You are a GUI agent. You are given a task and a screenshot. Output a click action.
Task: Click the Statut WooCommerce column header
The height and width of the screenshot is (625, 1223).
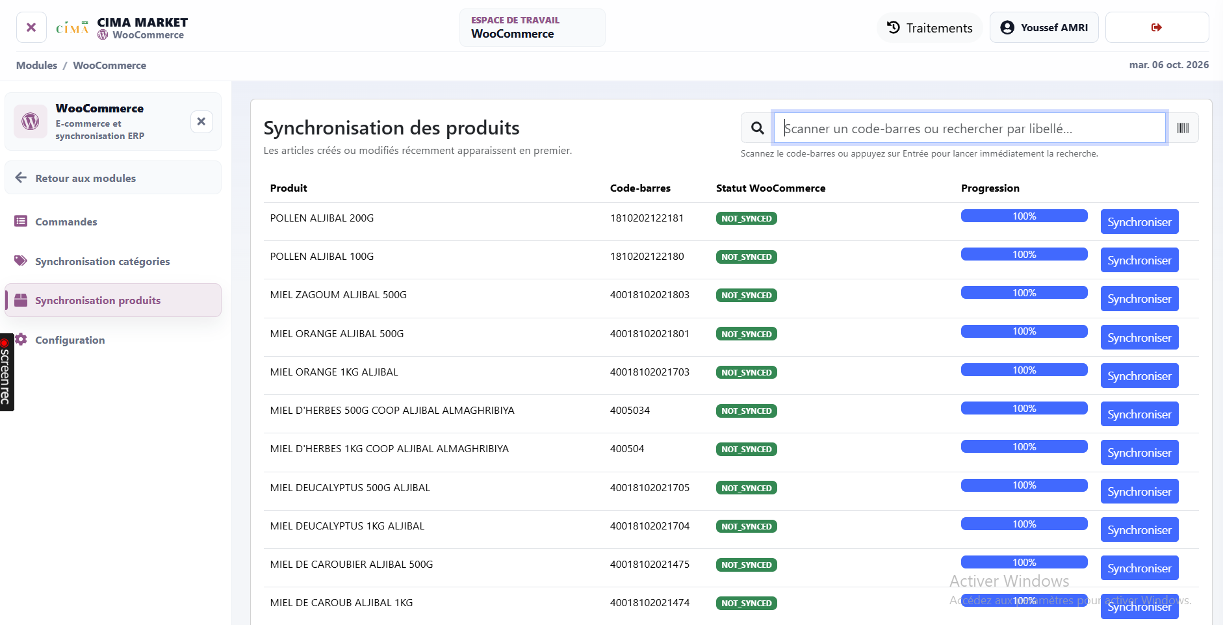coord(771,188)
